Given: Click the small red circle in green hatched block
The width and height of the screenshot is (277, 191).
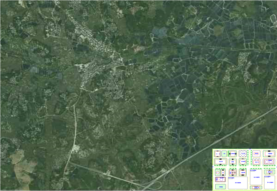Looking at the screenshot, I should click(x=218, y=173).
